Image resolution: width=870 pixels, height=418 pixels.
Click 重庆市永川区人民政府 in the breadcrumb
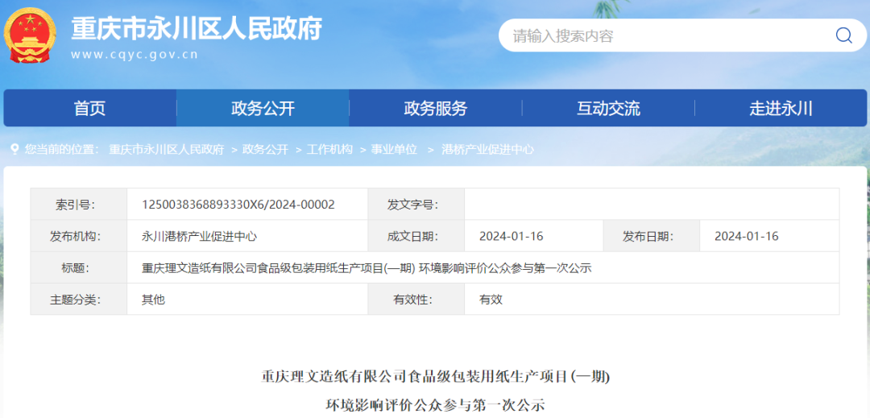(x=166, y=150)
